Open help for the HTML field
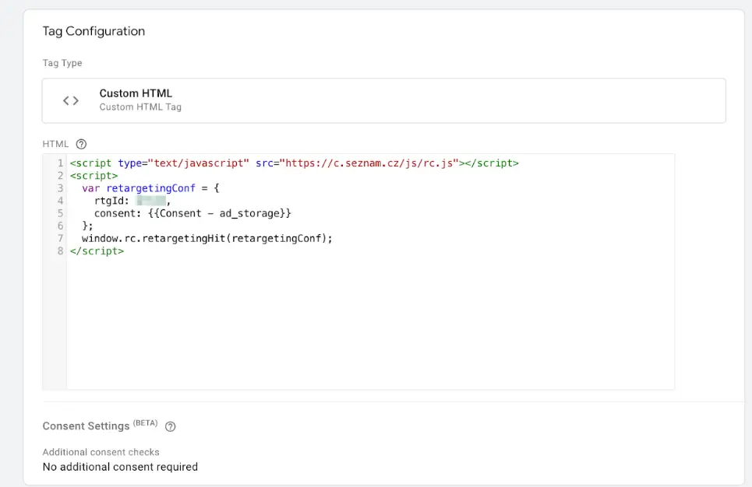Image resolution: width=752 pixels, height=487 pixels. (x=81, y=144)
